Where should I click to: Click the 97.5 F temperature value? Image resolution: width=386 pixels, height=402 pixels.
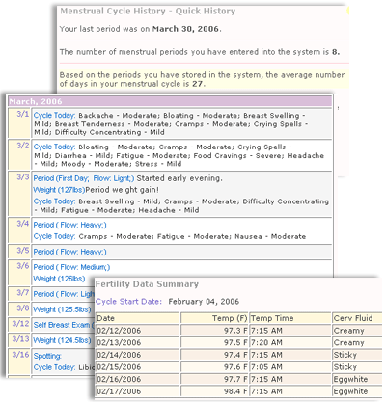point(235,342)
